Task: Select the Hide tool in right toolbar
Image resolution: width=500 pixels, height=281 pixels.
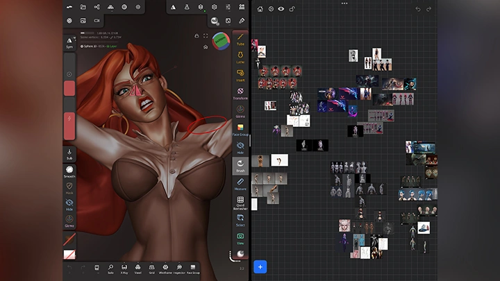Action: click(240, 148)
